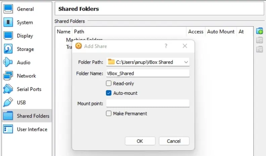Confirm Add Share with OK button

point(140,141)
